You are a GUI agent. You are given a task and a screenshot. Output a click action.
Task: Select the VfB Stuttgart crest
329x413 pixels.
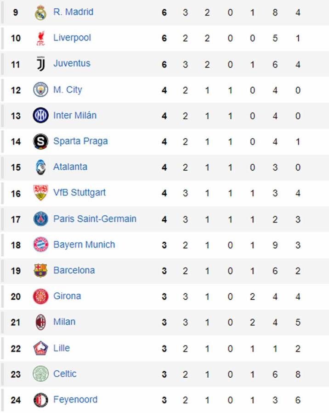[41, 193]
